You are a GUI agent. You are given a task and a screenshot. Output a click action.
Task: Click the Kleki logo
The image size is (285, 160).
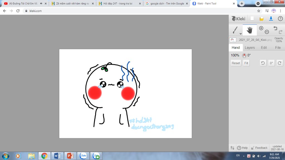[238, 19]
